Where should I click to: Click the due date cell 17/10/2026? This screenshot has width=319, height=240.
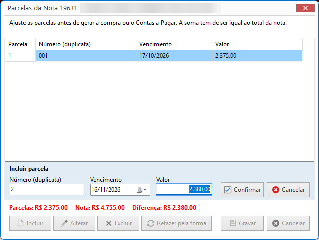[x=174, y=56]
